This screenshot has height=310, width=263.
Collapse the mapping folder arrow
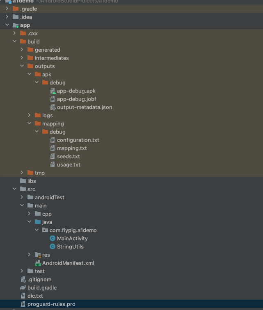(x=29, y=124)
